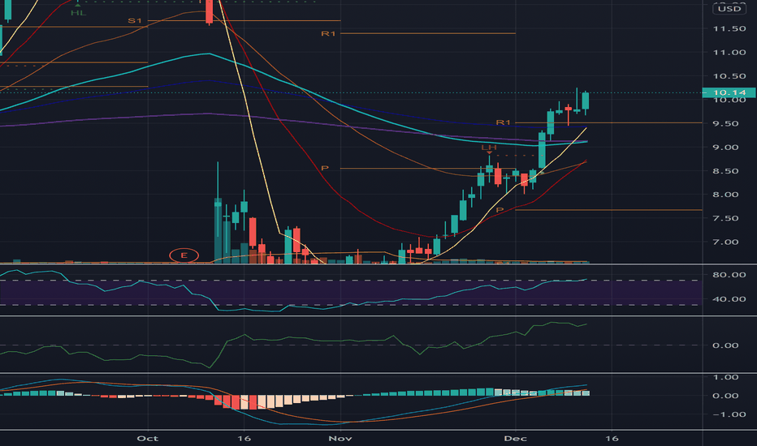Screen dimensions: 757x446
Task: Click the P pivot label near 7.65
Action: click(x=500, y=210)
